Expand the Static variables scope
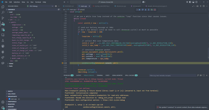This screenshot has height=110, width=209. coord(8,66)
